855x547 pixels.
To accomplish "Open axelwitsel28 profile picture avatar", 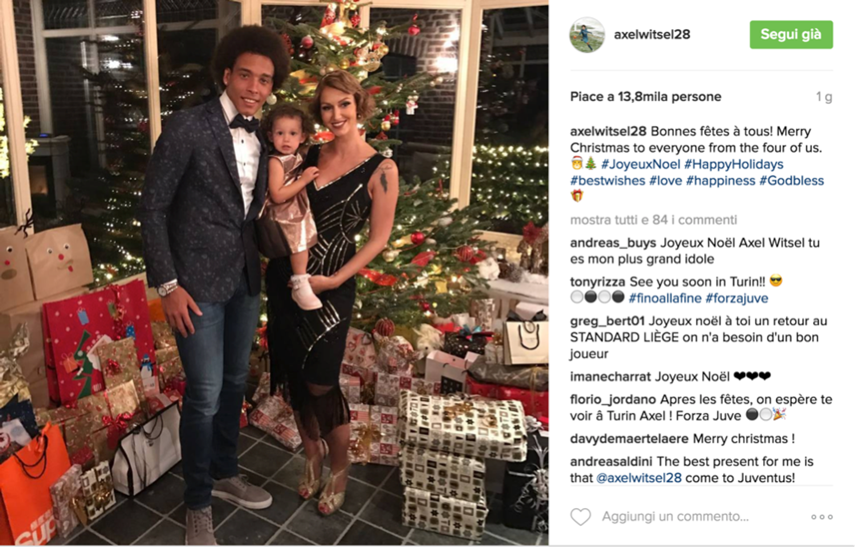I will (x=587, y=35).
